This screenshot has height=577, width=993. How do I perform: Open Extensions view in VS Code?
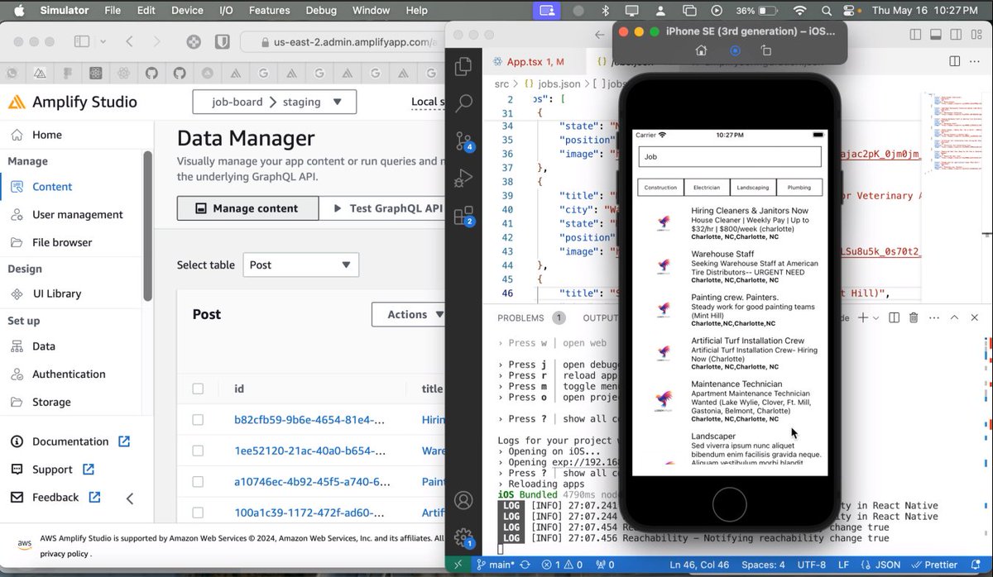point(463,215)
